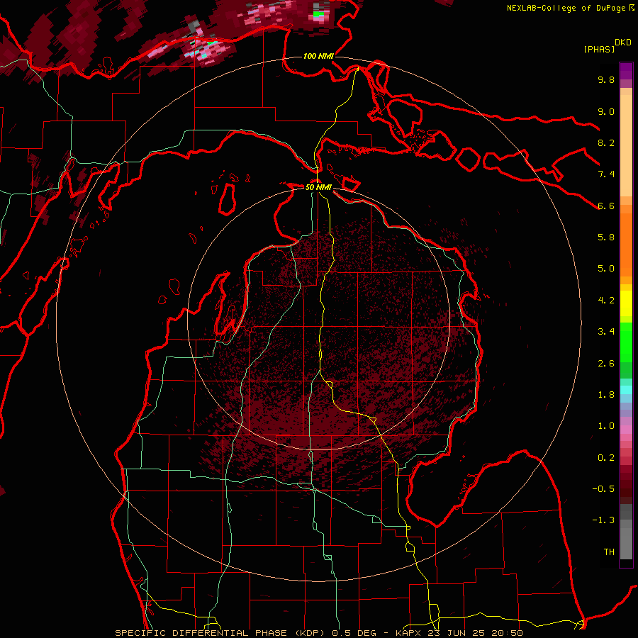Click the 5.8 value on the color scale
The width and height of the screenshot is (638, 638).
click(x=606, y=237)
